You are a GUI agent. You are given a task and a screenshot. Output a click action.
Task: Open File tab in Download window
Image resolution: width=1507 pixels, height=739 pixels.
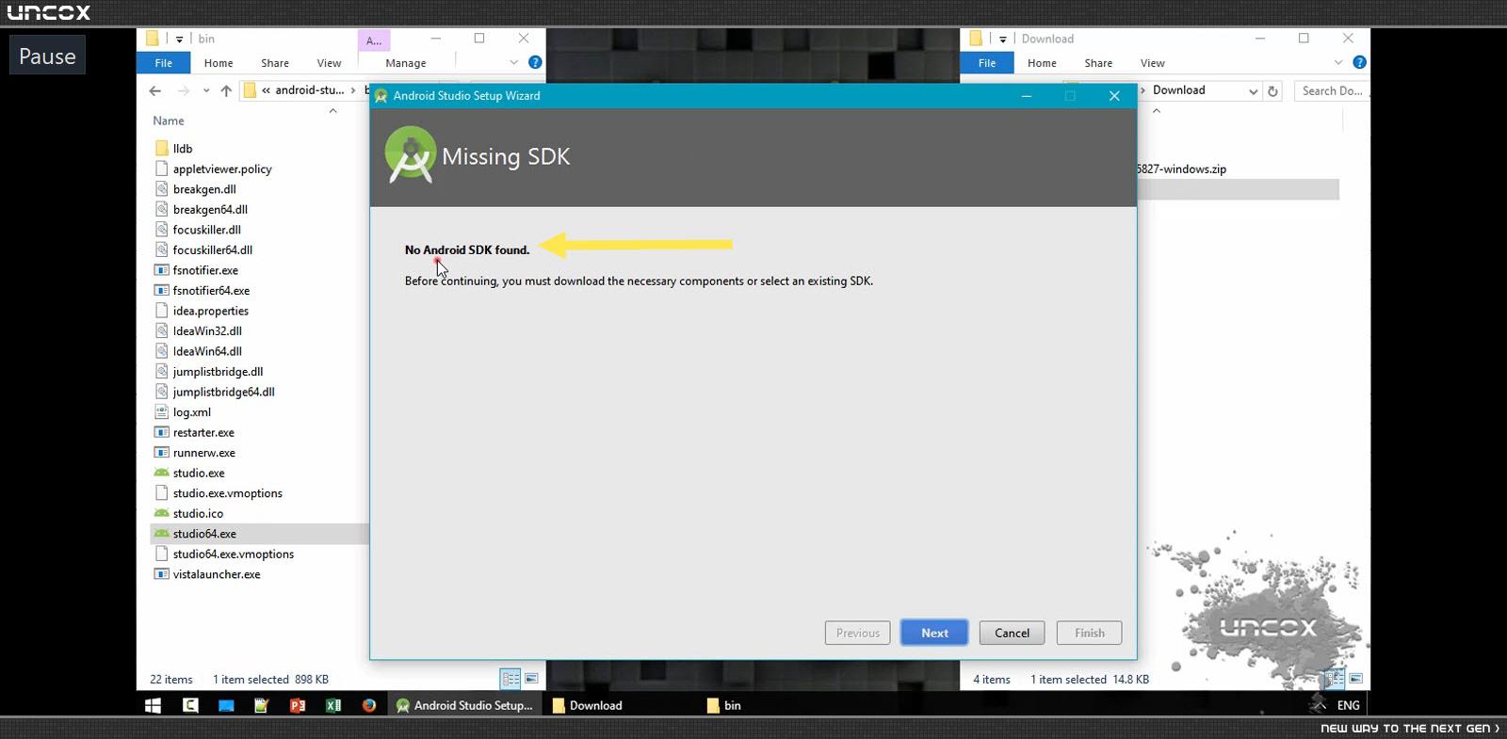pos(987,63)
